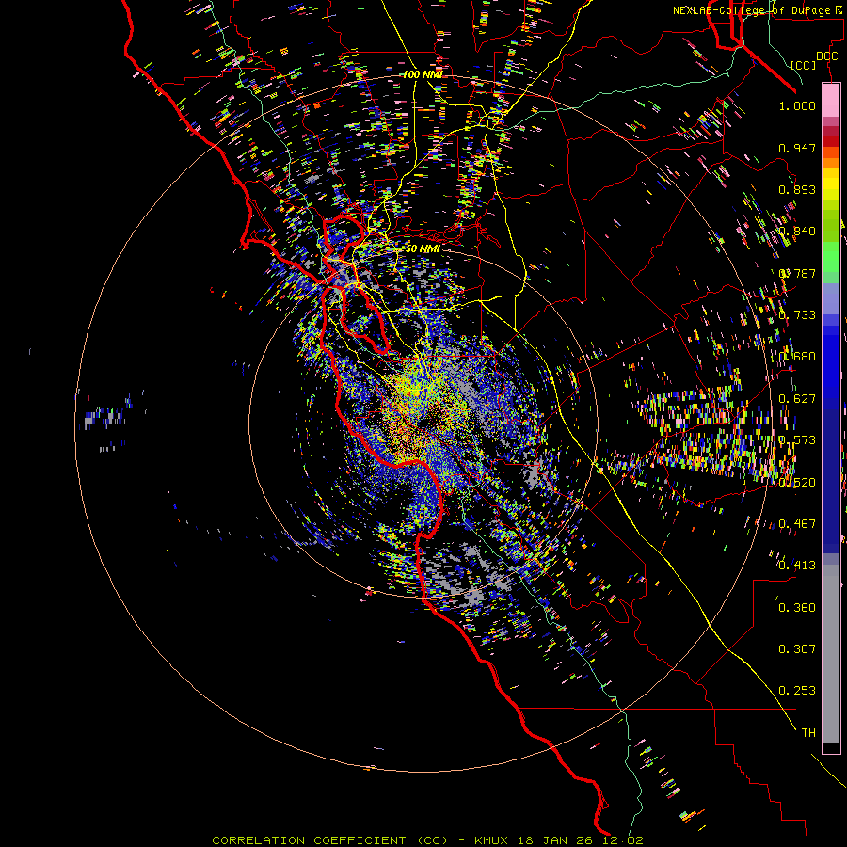Viewport: 847px width, 847px height.
Task: Click the 0.307 scale value
Action: pos(797,649)
